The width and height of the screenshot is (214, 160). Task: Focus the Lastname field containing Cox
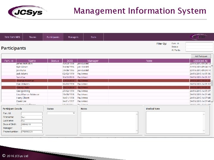tap(32, 121)
